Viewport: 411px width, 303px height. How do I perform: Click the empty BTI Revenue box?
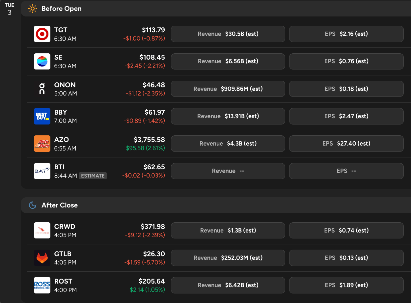coord(228,171)
